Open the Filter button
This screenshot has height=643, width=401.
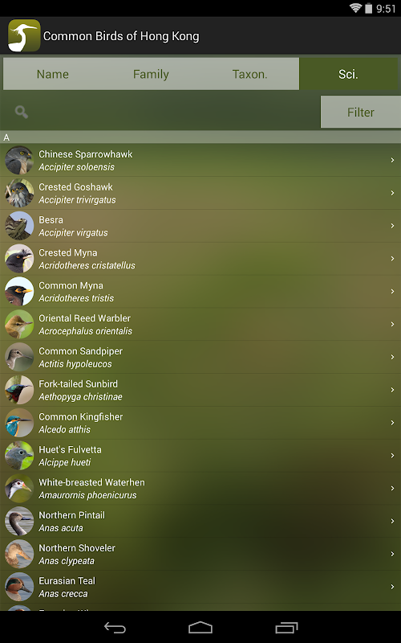click(x=360, y=112)
